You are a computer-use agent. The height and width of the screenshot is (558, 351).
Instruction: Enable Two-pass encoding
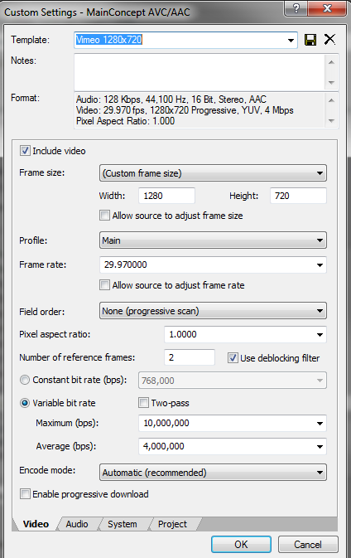point(143,403)
